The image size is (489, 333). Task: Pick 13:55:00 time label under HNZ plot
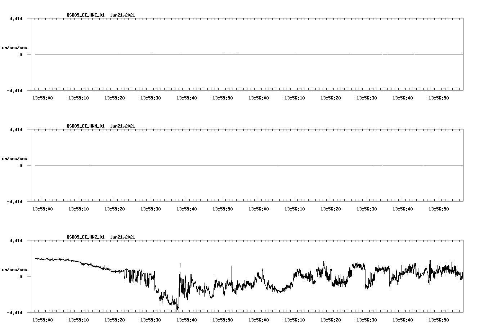click(x=42, y=320)
